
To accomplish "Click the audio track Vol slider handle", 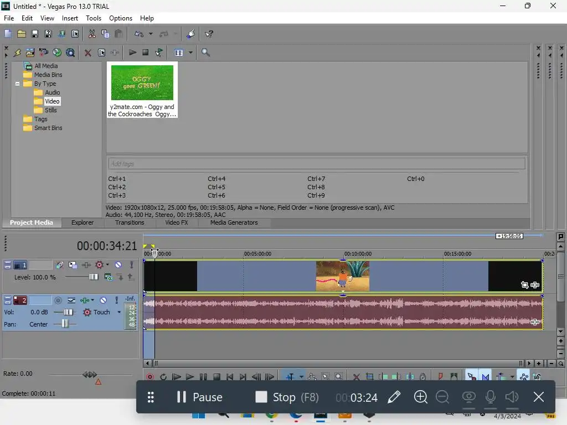I will [68, 312].
